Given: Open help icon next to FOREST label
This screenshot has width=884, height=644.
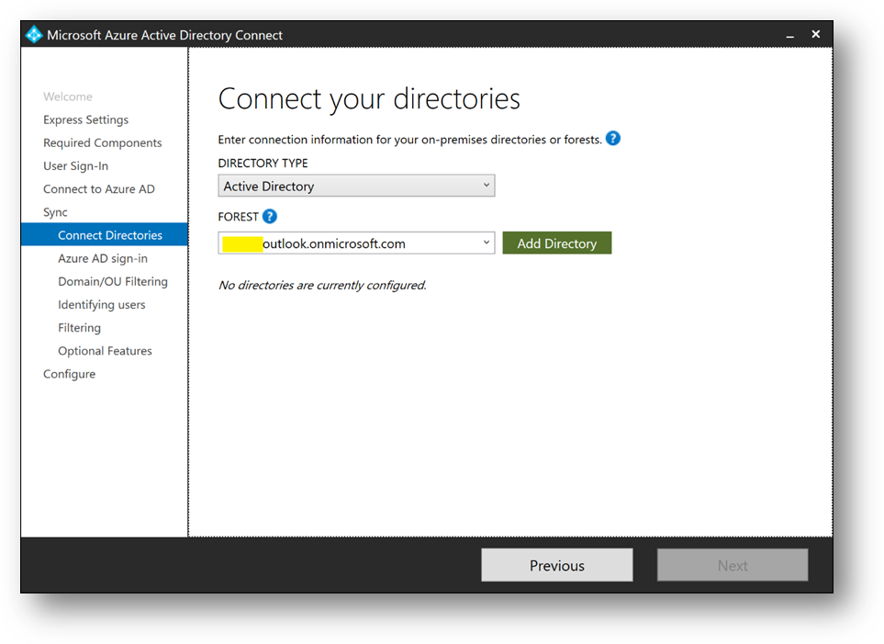Looking at the screenshot, I should point(270,216).
